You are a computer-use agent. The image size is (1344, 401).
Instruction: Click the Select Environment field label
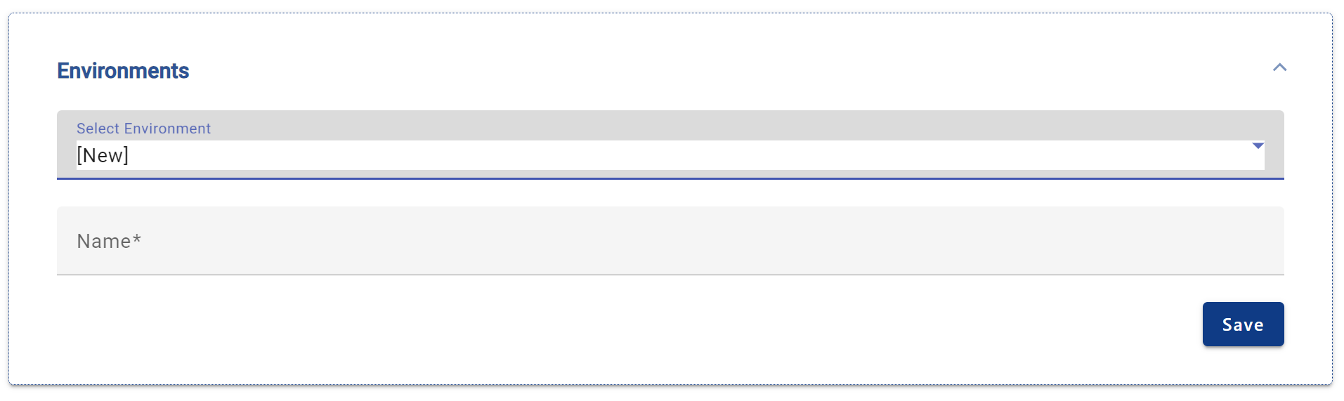coord(143,129)
